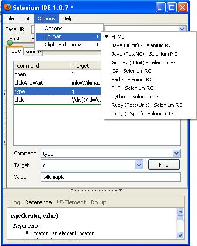Expand the Clipboard Format submenu
Image resolution: width=197 pixels, height=246 pixels.
pos(68,44)
